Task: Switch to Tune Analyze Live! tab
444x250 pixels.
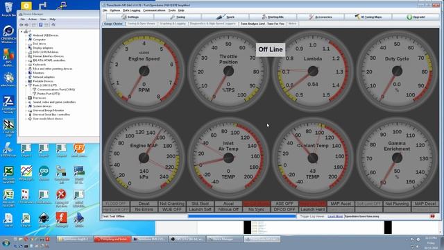Action: pyautogui.click(x=262, y=24)
